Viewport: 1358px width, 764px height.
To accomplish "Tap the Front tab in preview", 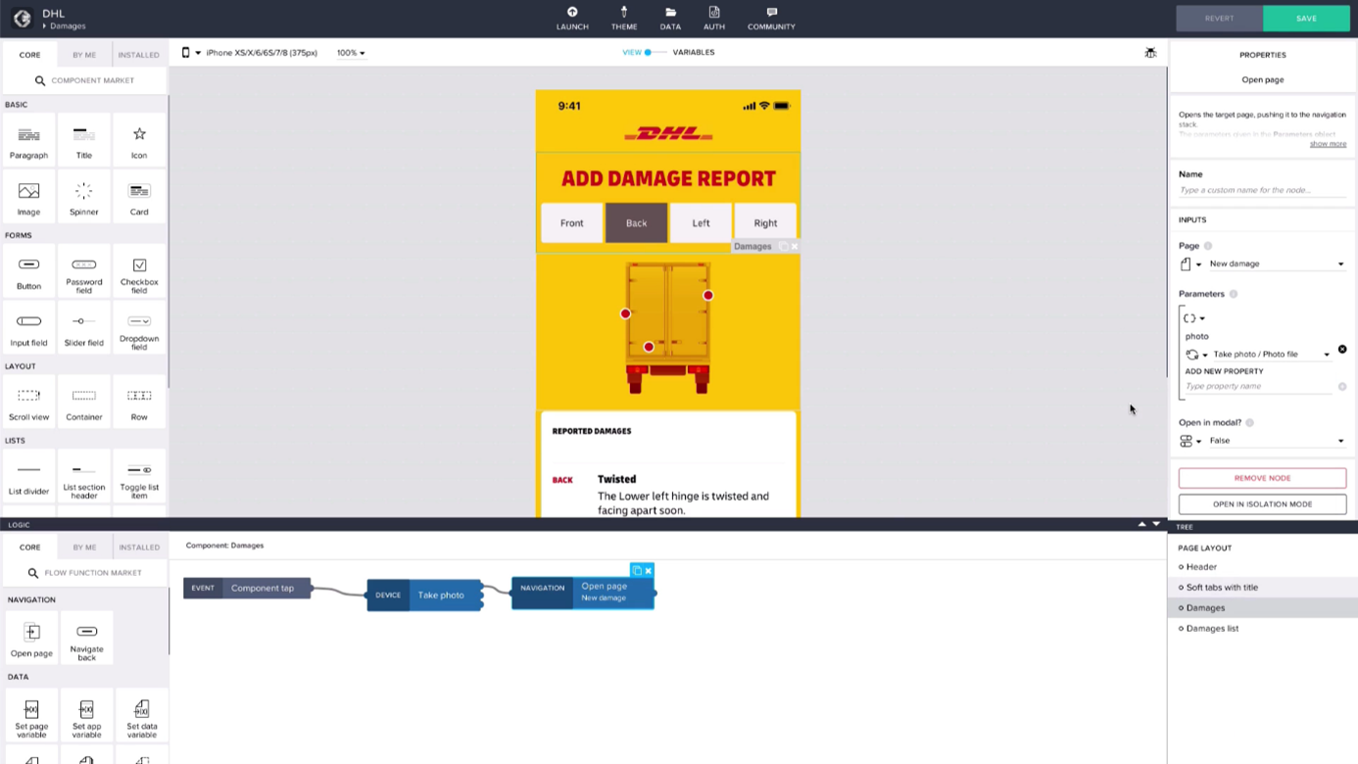I will tap(572, 223).
